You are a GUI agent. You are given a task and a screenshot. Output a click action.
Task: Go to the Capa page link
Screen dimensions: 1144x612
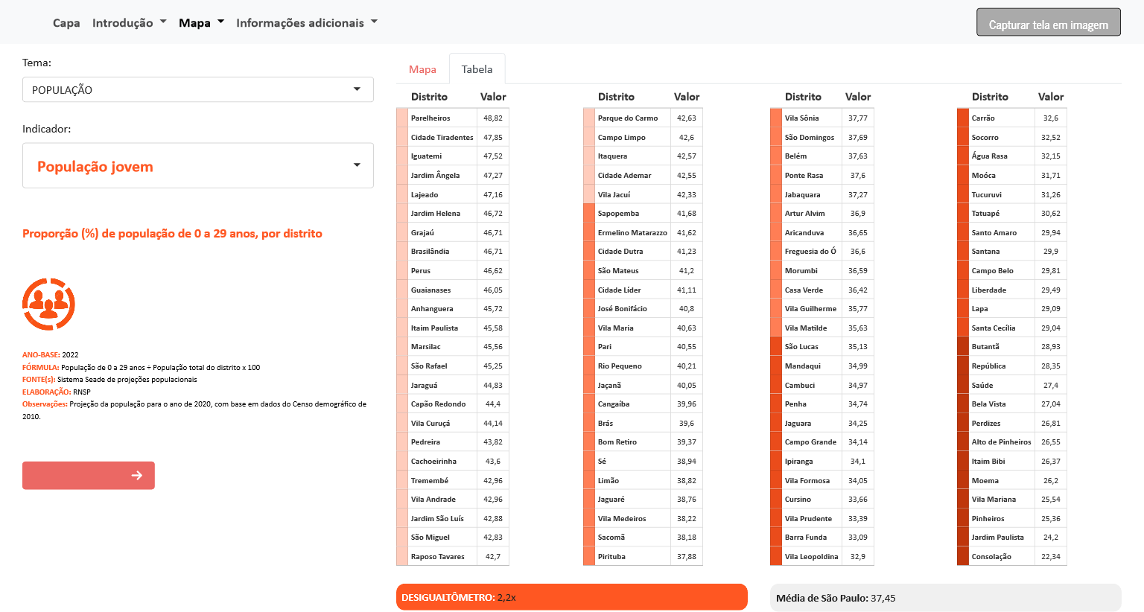66,23
